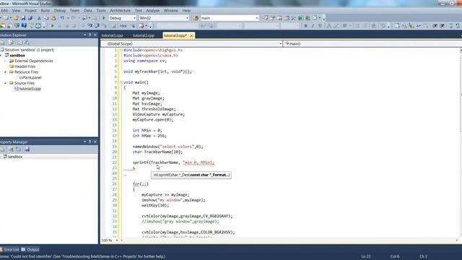Select tutorial3.cpp in Solution Explorer
Image resolution: width=462 pixels, height=260 pixels.
point(30,89)
